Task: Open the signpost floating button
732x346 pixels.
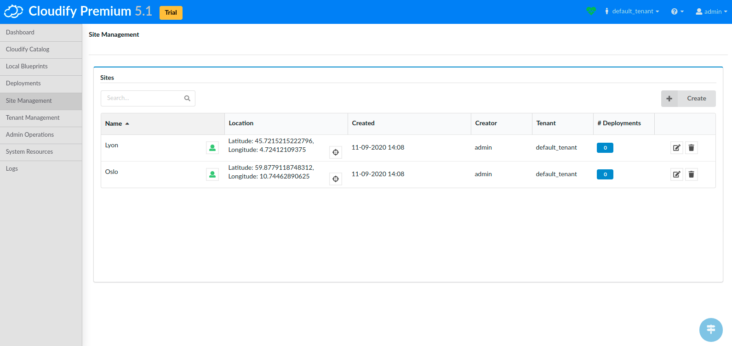Action: (x=711, y=330)
